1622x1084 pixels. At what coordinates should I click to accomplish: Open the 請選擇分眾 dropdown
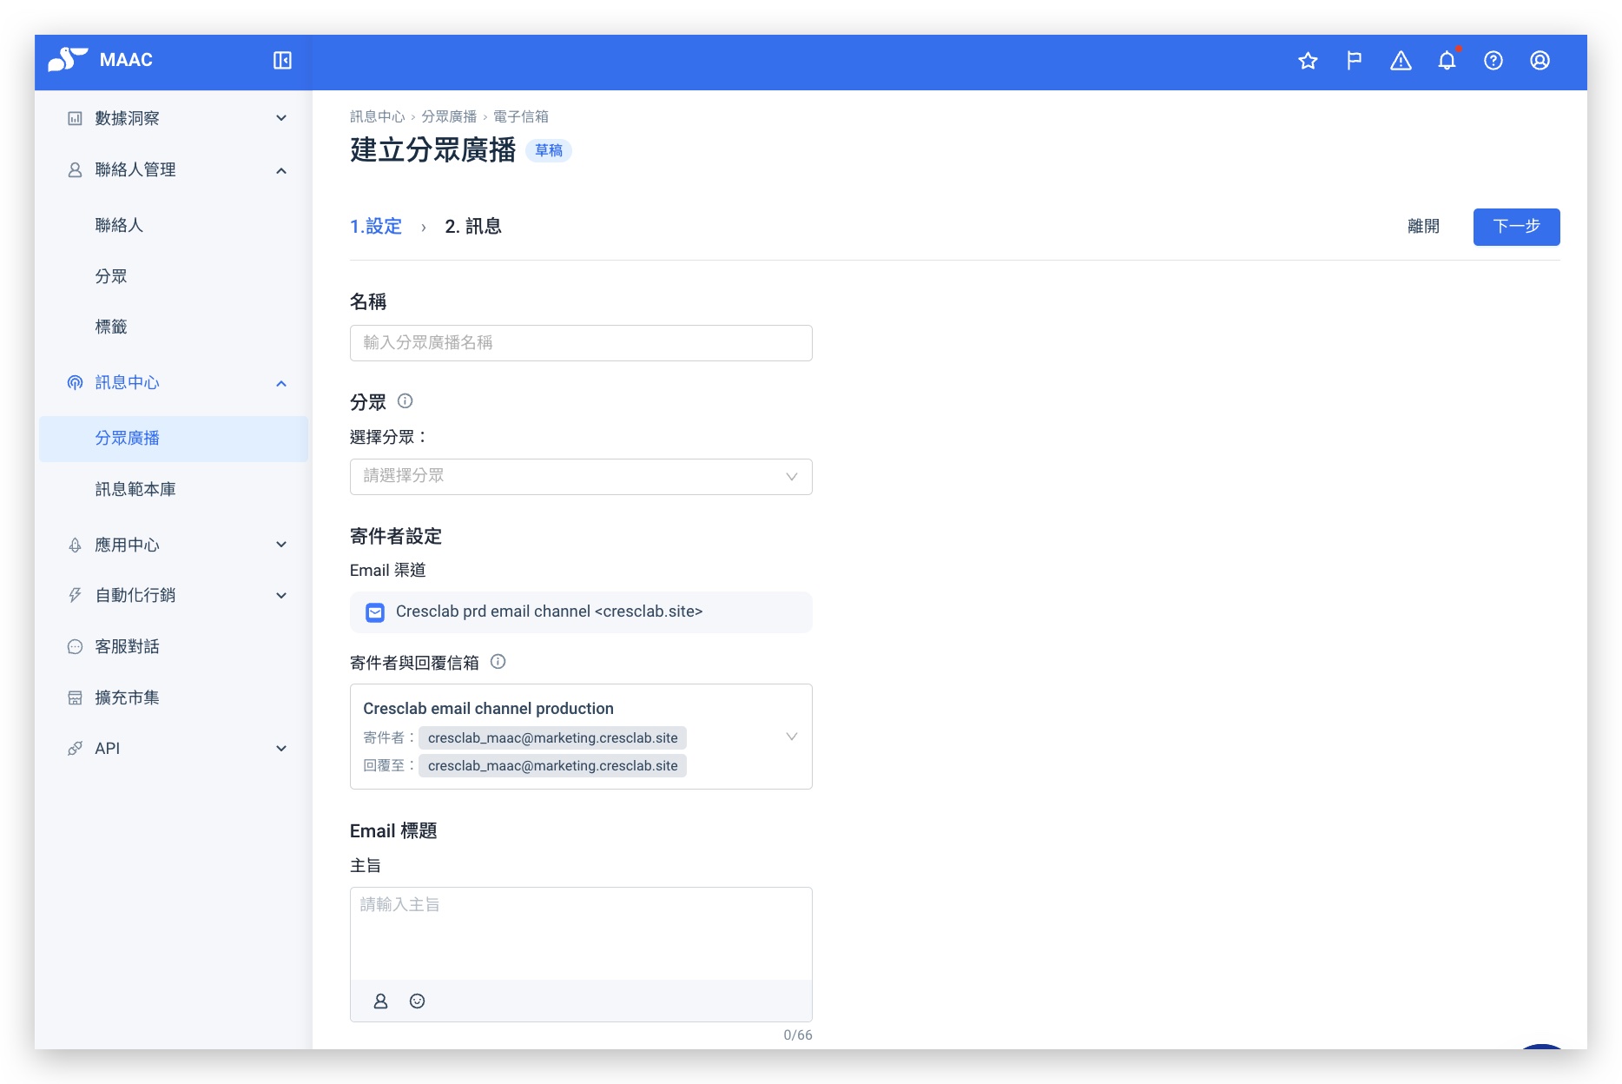click(581, 477)
